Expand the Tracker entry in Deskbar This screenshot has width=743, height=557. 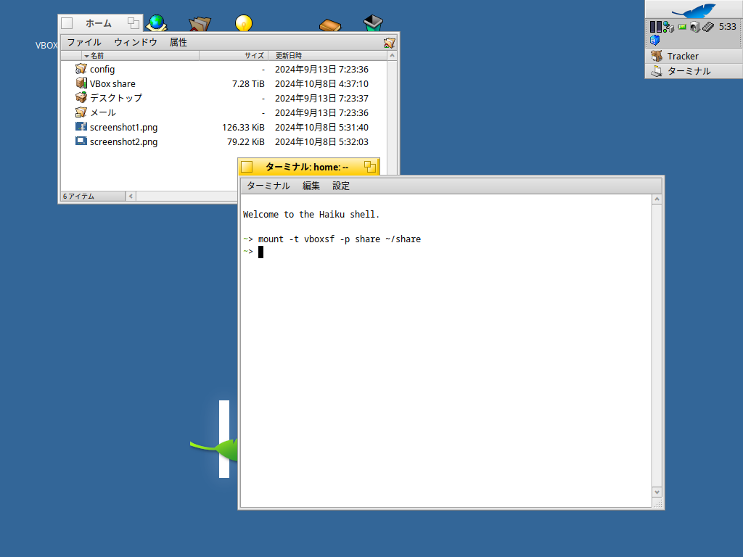coord(682,56)
